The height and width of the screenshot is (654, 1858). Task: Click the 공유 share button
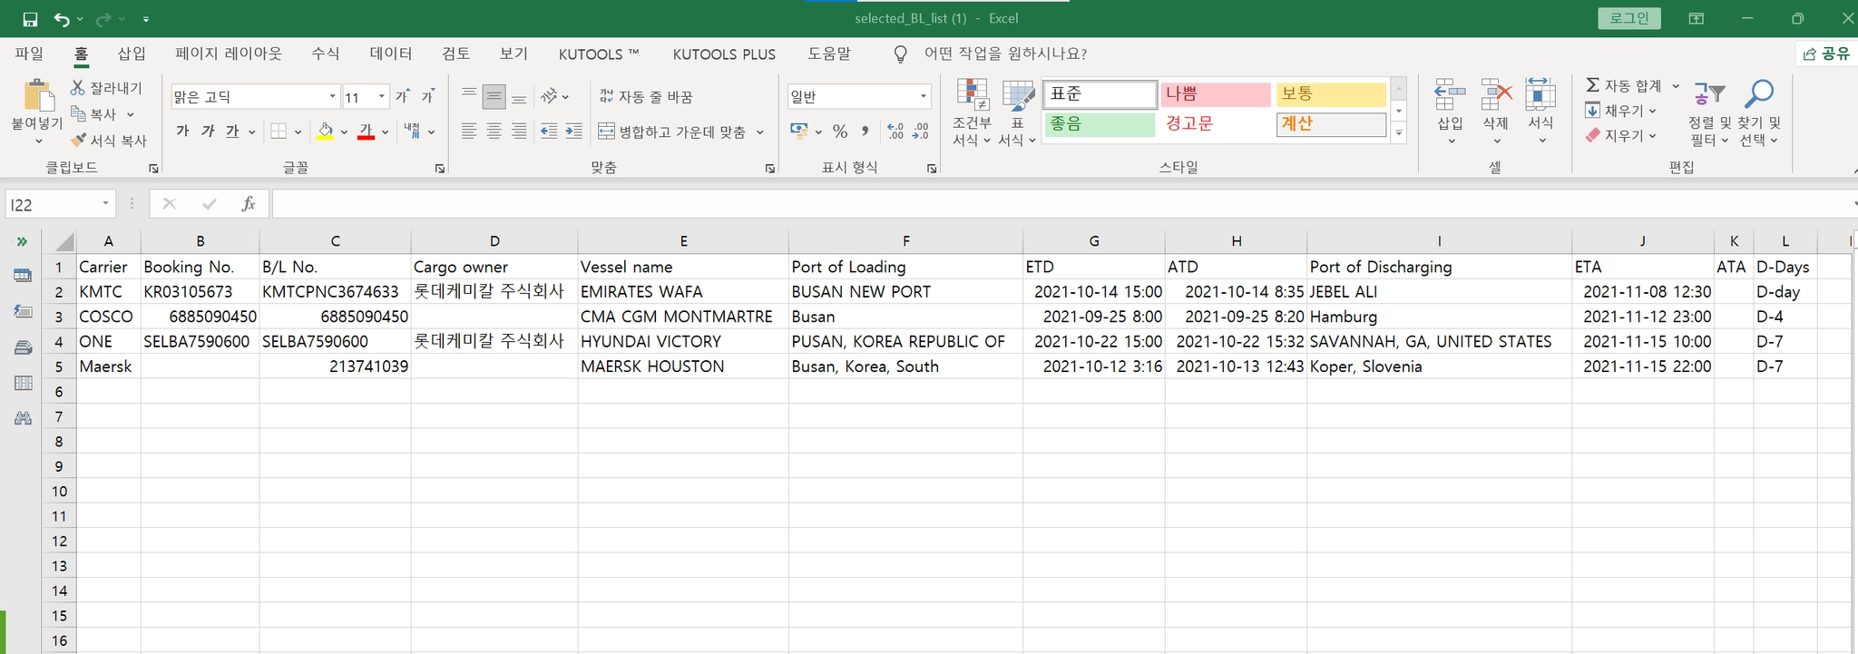1827,54
